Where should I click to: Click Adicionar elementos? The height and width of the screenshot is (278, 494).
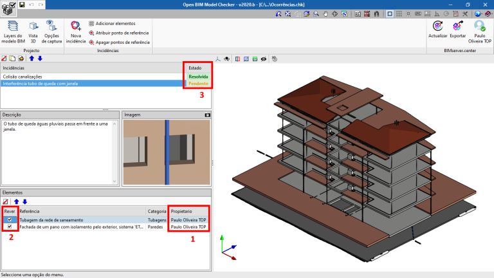click(x=113, y=23)
